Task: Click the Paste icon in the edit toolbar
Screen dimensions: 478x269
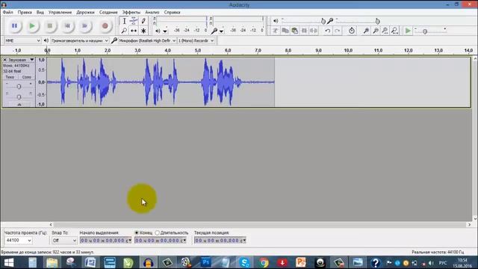Action: tap(294, 31)
